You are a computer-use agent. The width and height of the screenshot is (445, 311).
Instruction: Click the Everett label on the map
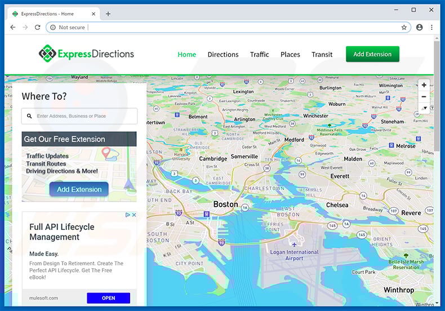(340, 176)
